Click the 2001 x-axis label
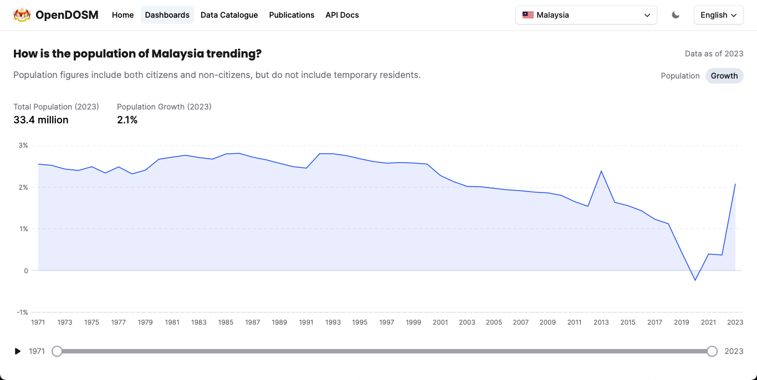Image resolution: width=757 pixels, height=380 pixels. click(441, 322)
